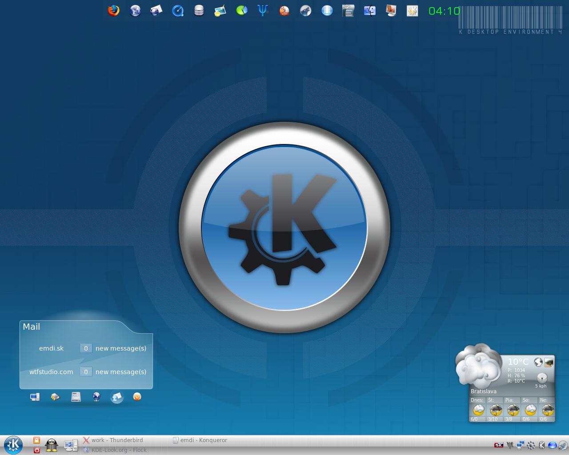Image resolution: width=569 pixels, height=455 pixels.
Task: Open the Psi tray icon
Action: 510,445
